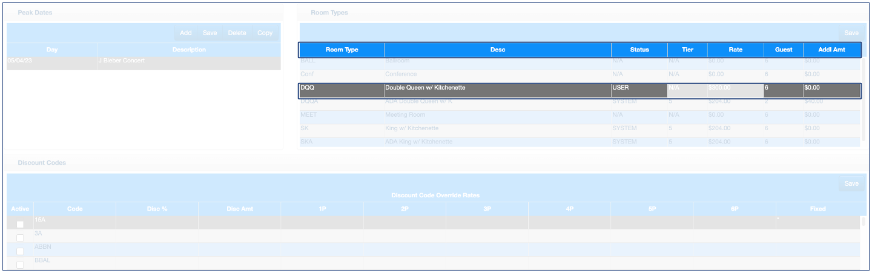The width and height of the screenshot is (872, 273).
Task: Enable the Active checkbox for code 15A
Action: click(20, 225)
